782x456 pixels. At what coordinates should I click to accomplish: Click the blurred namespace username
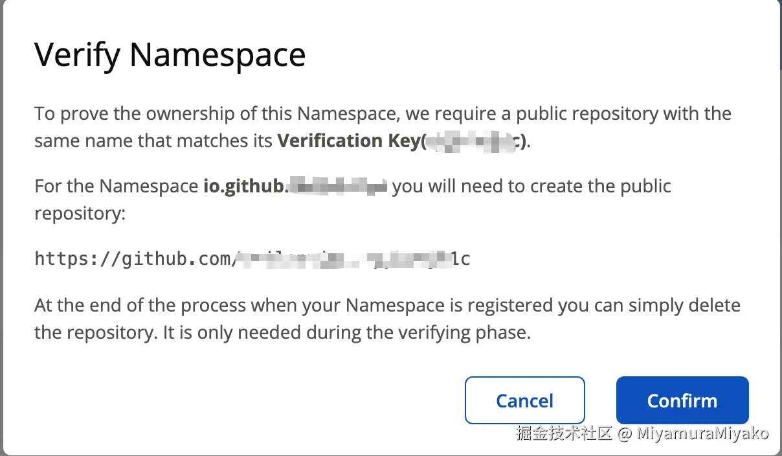[337, 187]
